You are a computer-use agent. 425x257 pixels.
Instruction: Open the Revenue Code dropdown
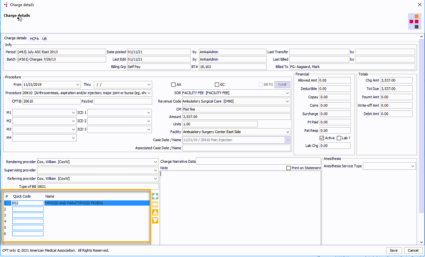288,101
